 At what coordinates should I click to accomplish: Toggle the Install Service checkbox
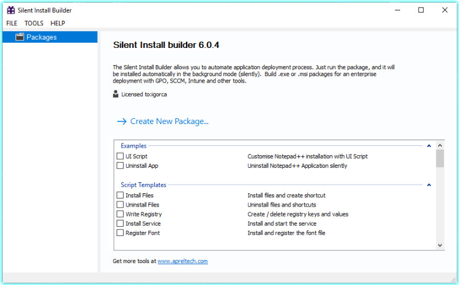(120, 223)
